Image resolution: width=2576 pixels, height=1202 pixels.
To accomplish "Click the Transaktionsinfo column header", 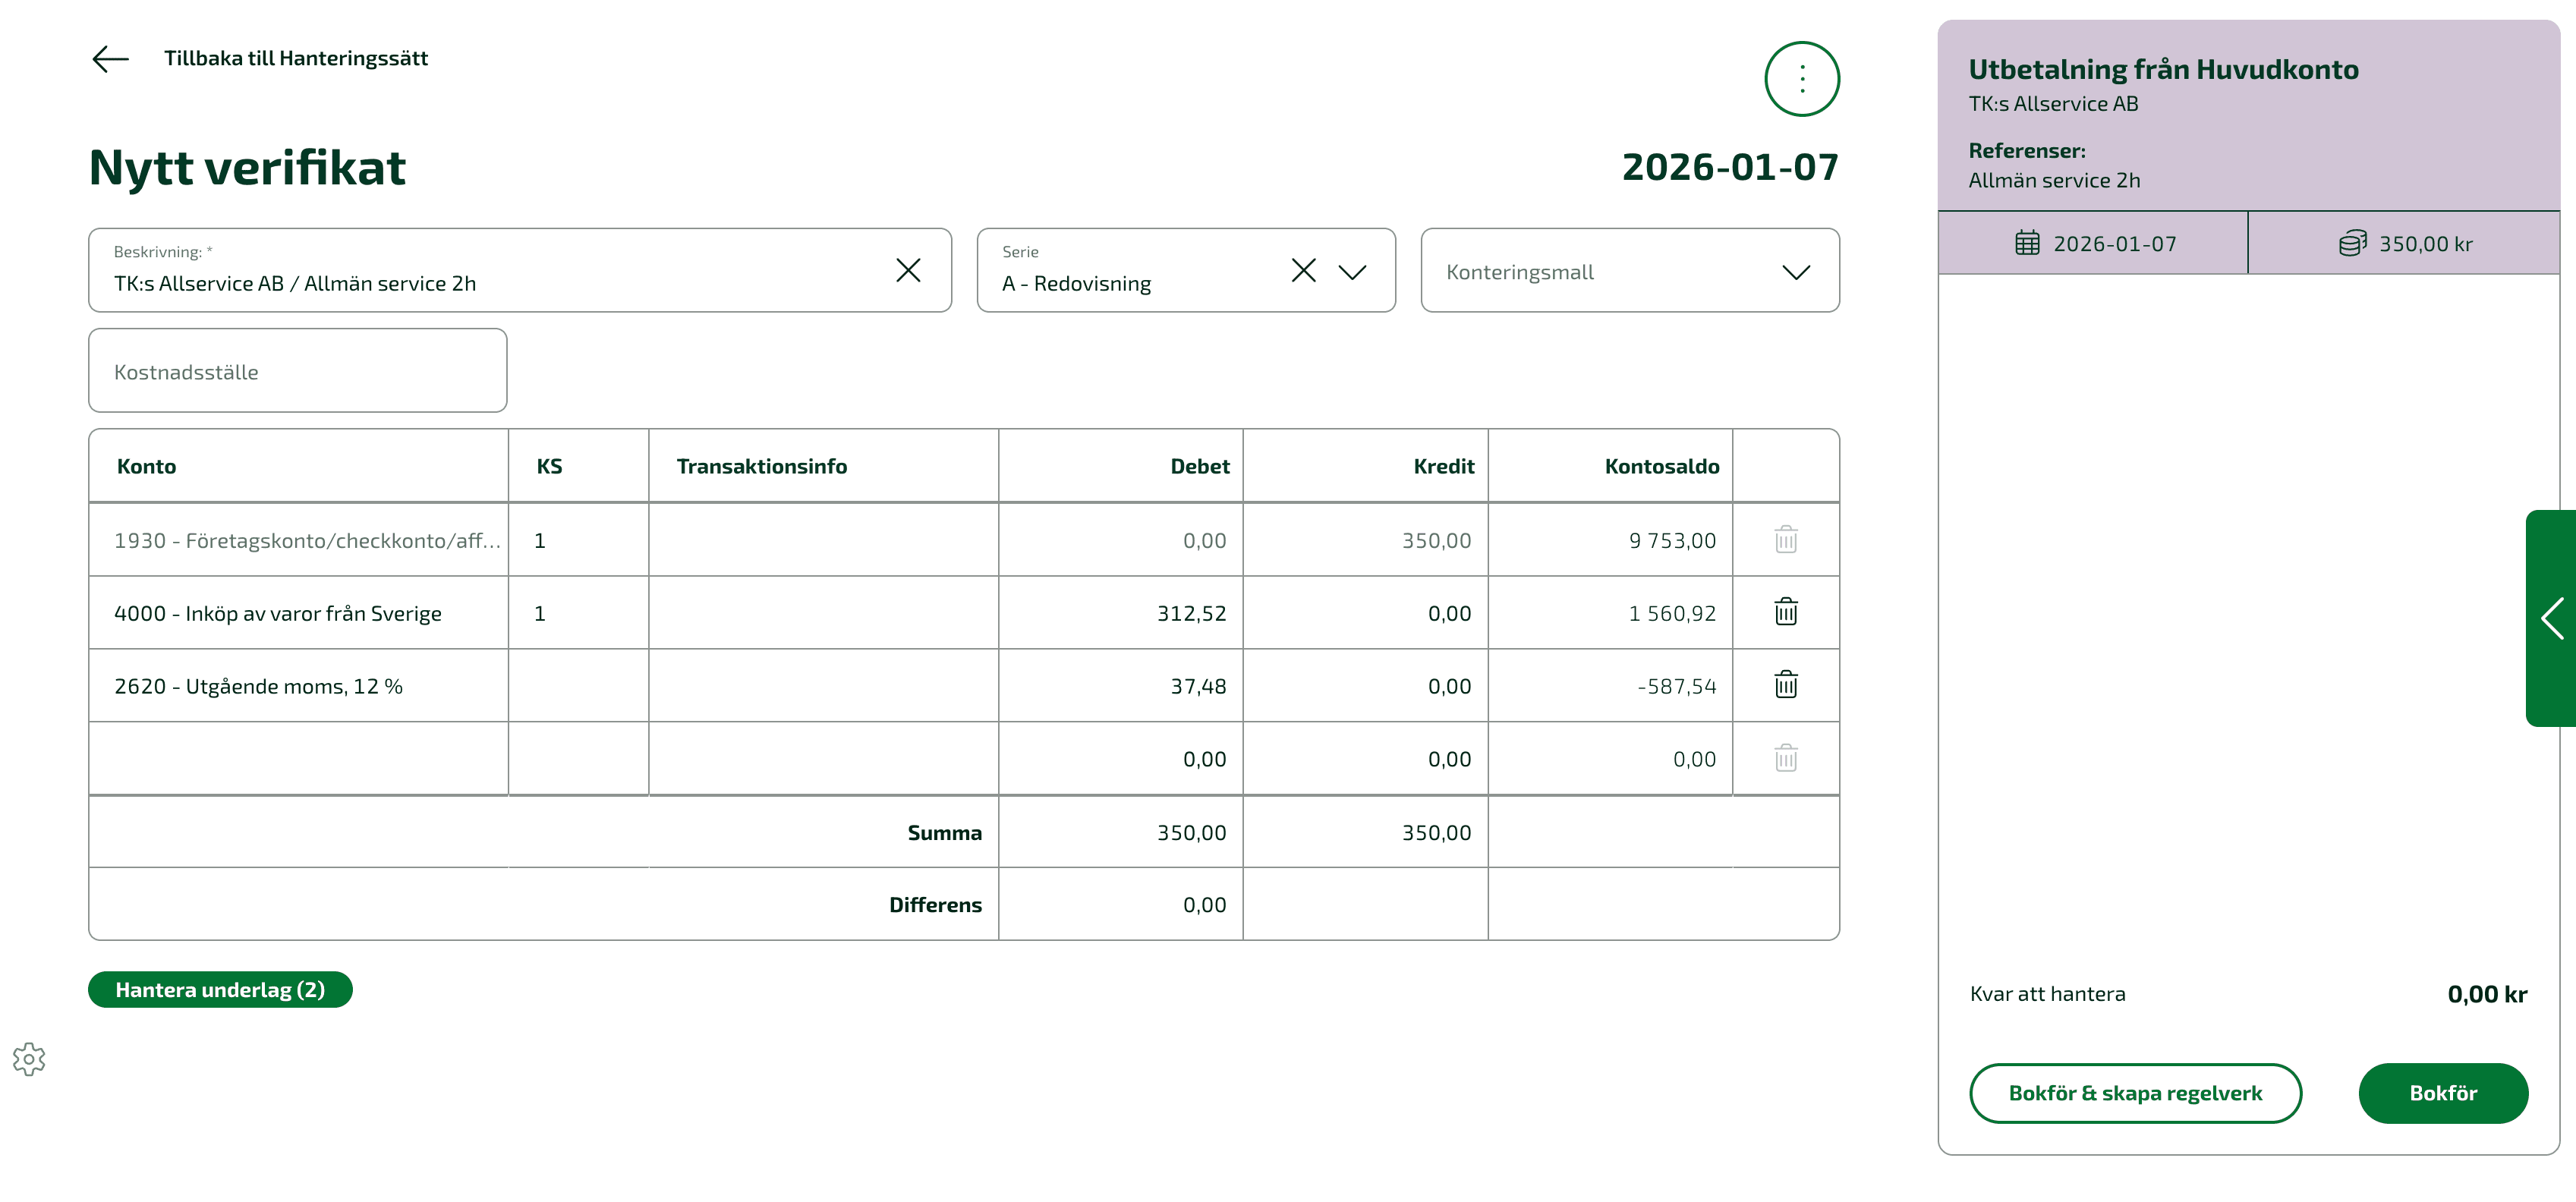I will coord(761,466).
